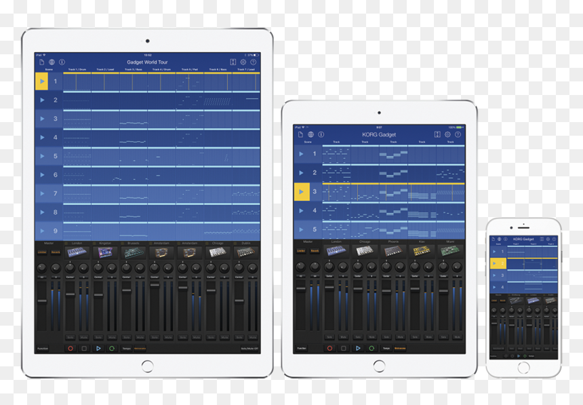The image size is (583, 405).
Task: Open the Brussels gadget thumbnail on the large iPad
Action: pos(134,253)
